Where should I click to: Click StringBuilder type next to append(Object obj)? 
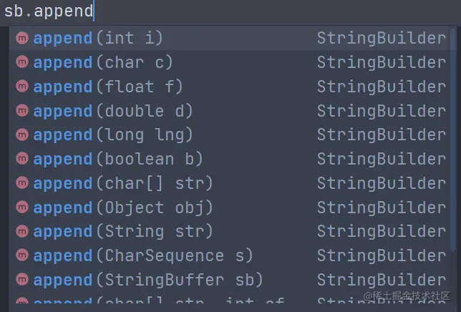pyautogui.click(x=381, y=208)
